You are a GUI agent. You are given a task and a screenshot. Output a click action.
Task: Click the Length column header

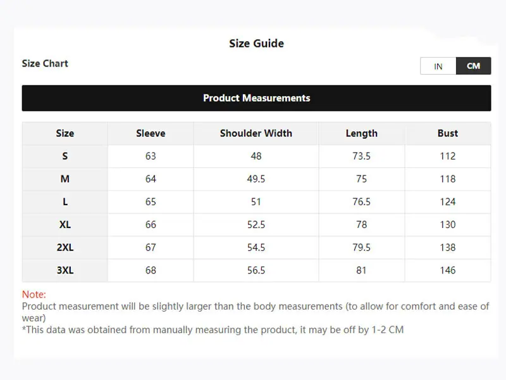point(361,133)
